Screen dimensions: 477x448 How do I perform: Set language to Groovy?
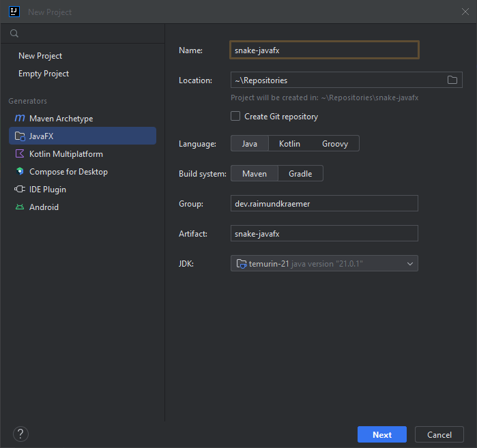click(x=335, y=144)
